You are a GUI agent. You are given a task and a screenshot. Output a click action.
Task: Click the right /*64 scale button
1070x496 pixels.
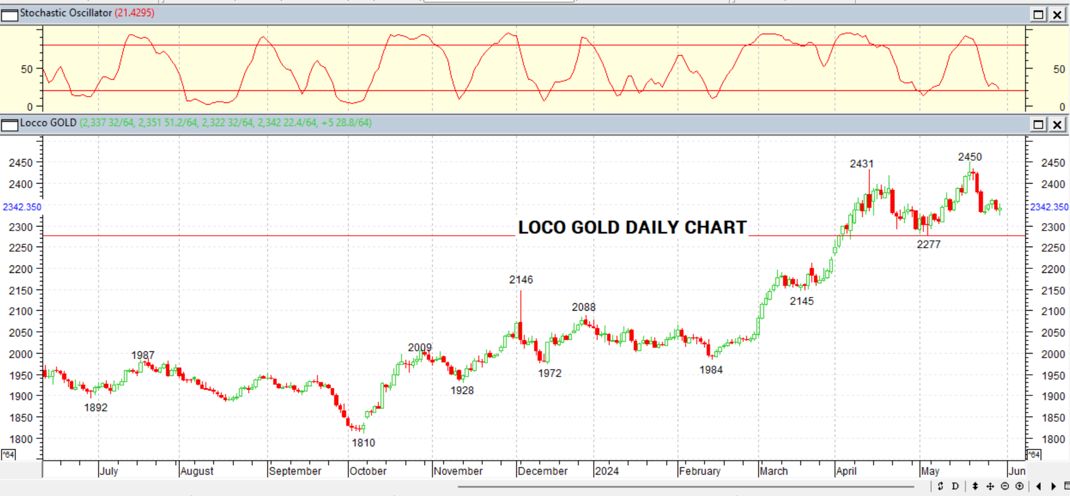pyautogui.click(x=1033, y=455)
